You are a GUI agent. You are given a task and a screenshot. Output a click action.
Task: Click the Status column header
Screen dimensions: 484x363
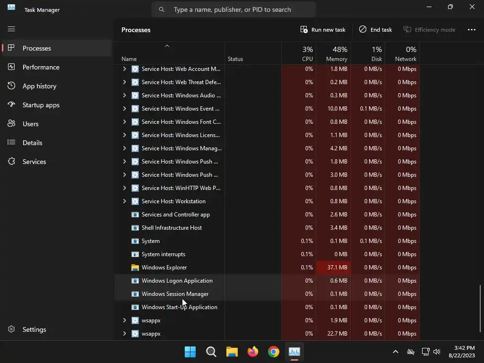point(253,53)
